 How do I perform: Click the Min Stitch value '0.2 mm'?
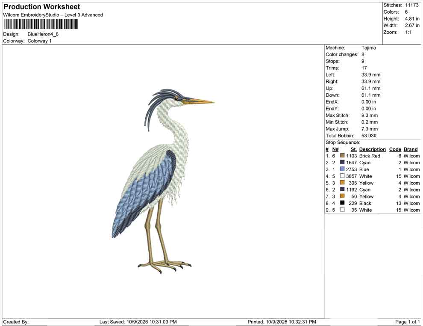370,122
